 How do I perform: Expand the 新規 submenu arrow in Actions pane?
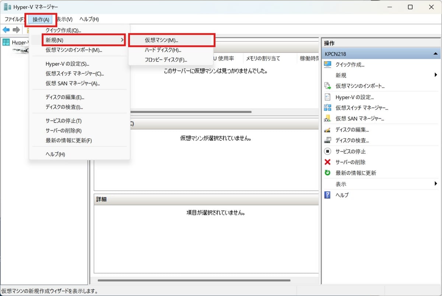(436, 75)
